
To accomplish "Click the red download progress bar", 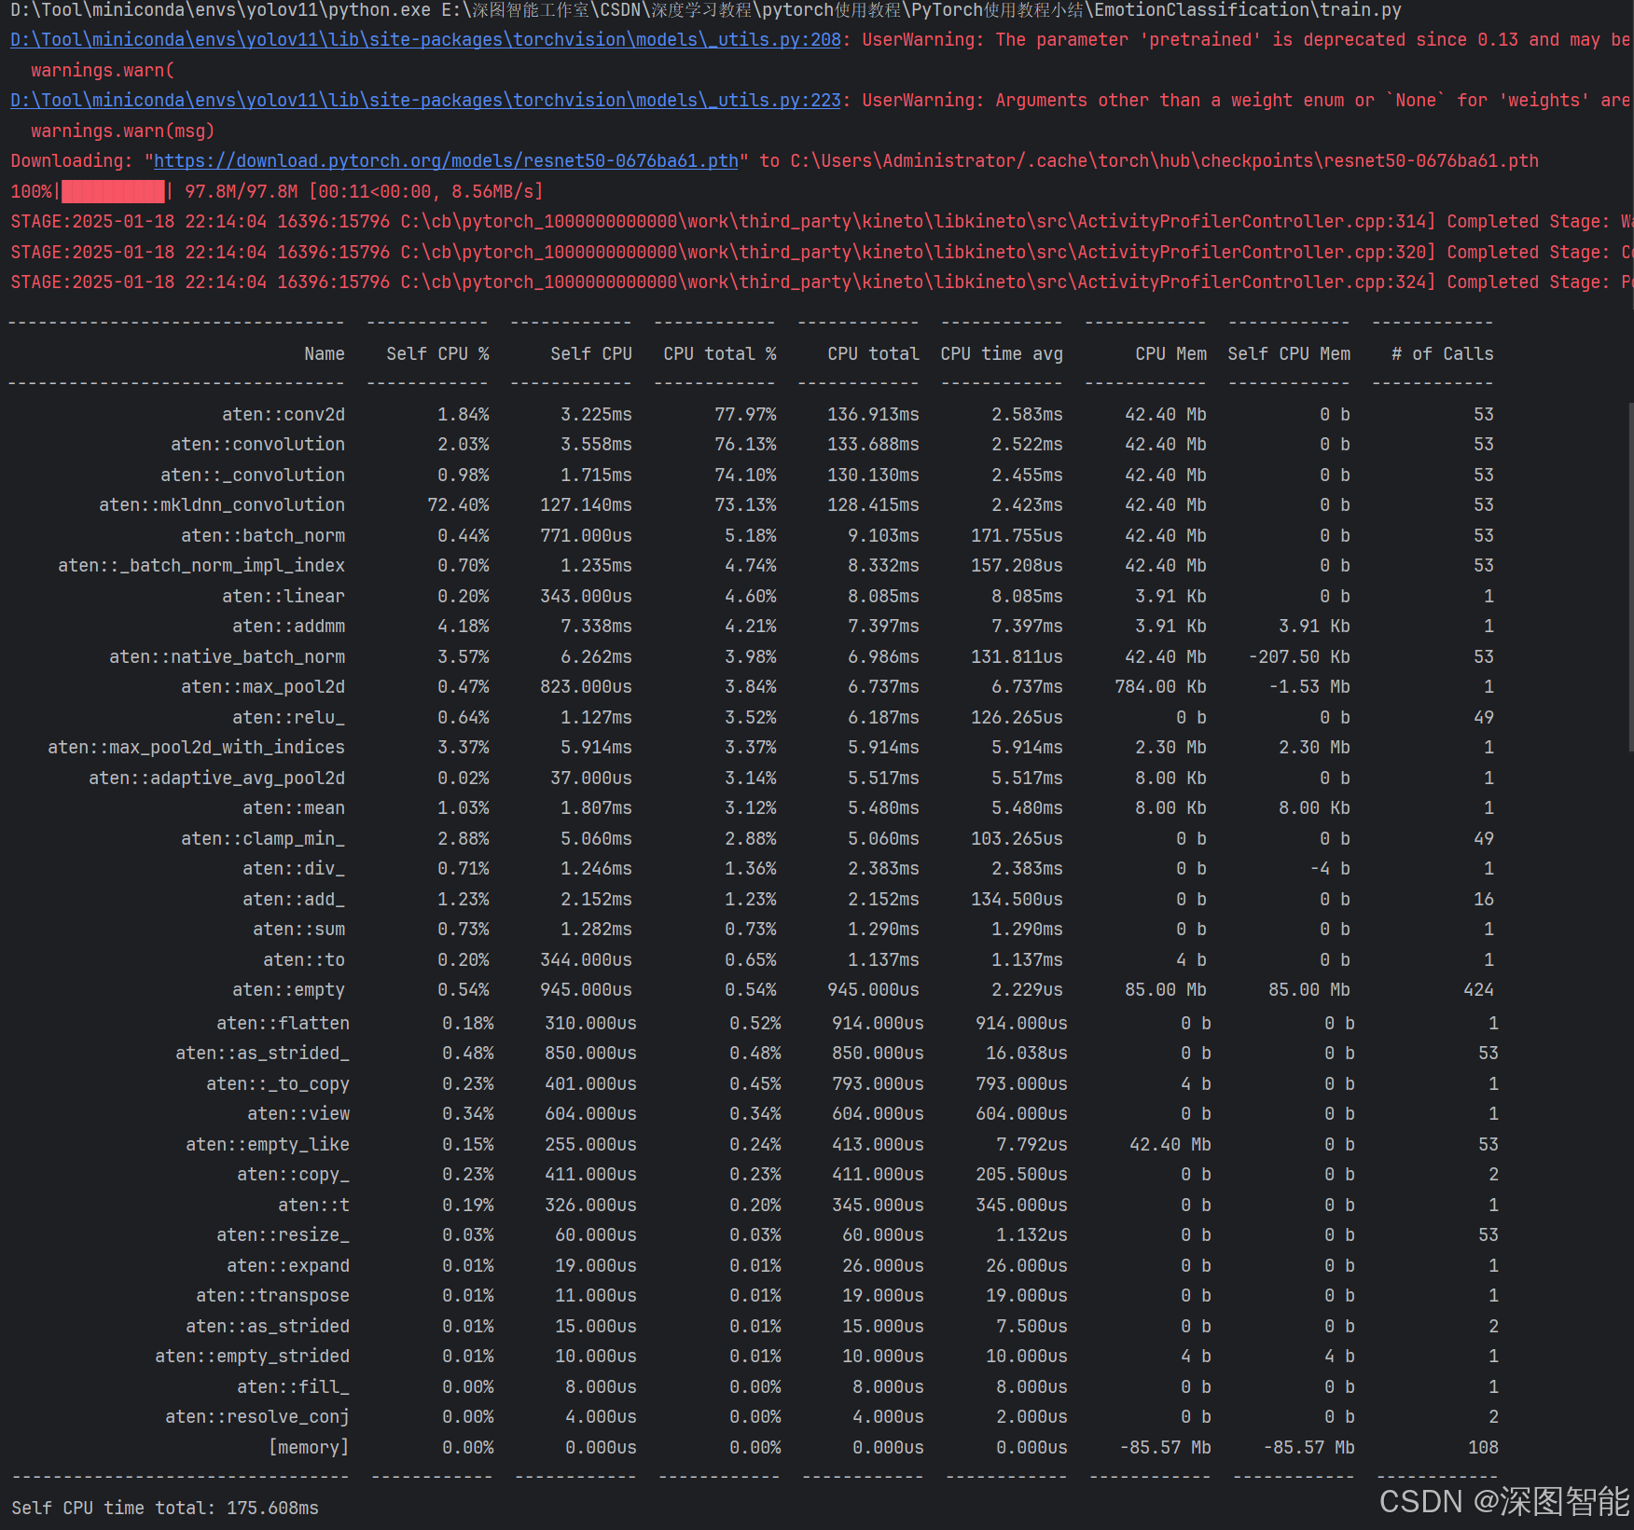I will coord(113,192).
